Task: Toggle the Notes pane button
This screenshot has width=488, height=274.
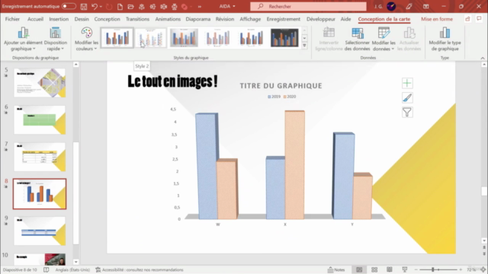Action: [336, 269]
